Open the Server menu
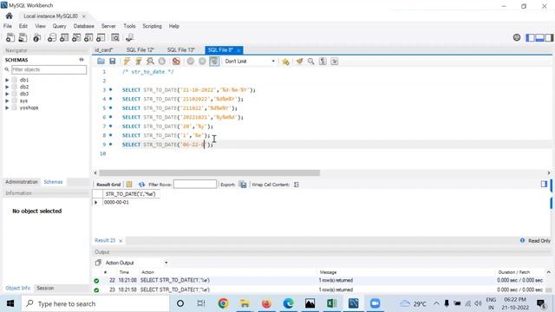 click(x=108, y=26)
